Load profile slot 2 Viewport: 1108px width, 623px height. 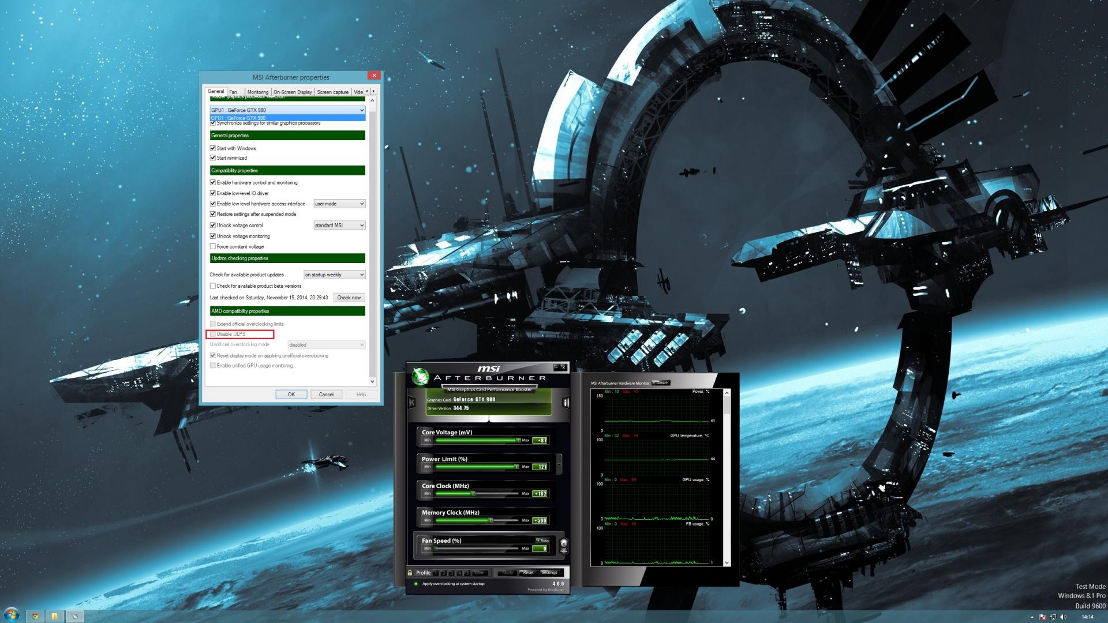(444, 573)
